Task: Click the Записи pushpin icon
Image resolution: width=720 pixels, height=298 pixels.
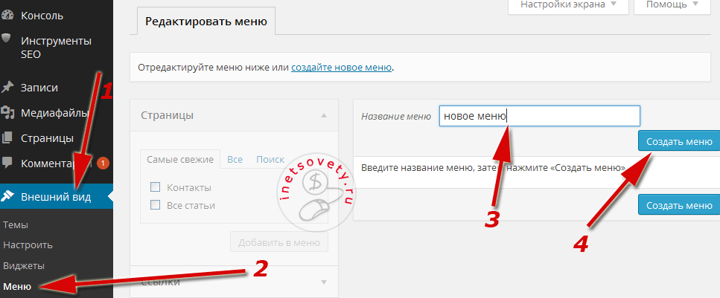Action: 7,87
